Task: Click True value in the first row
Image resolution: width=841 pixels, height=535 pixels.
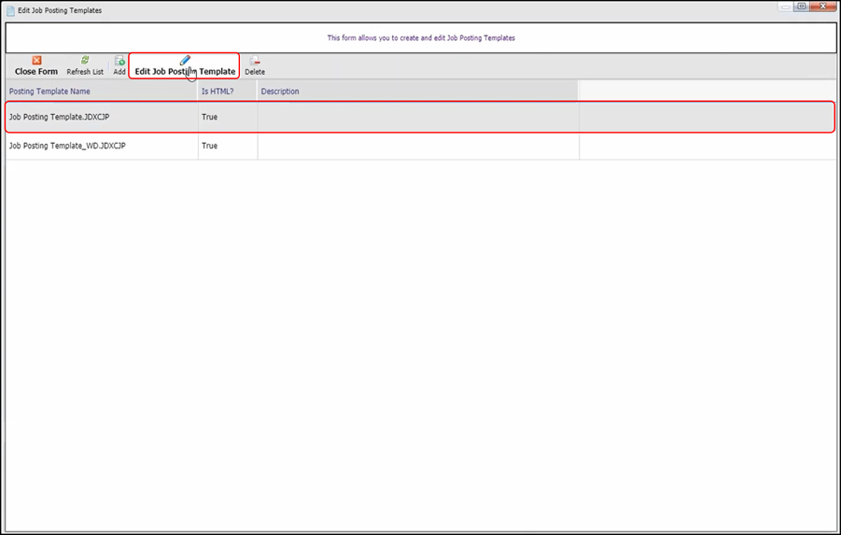Action: (x=210, y=118)
